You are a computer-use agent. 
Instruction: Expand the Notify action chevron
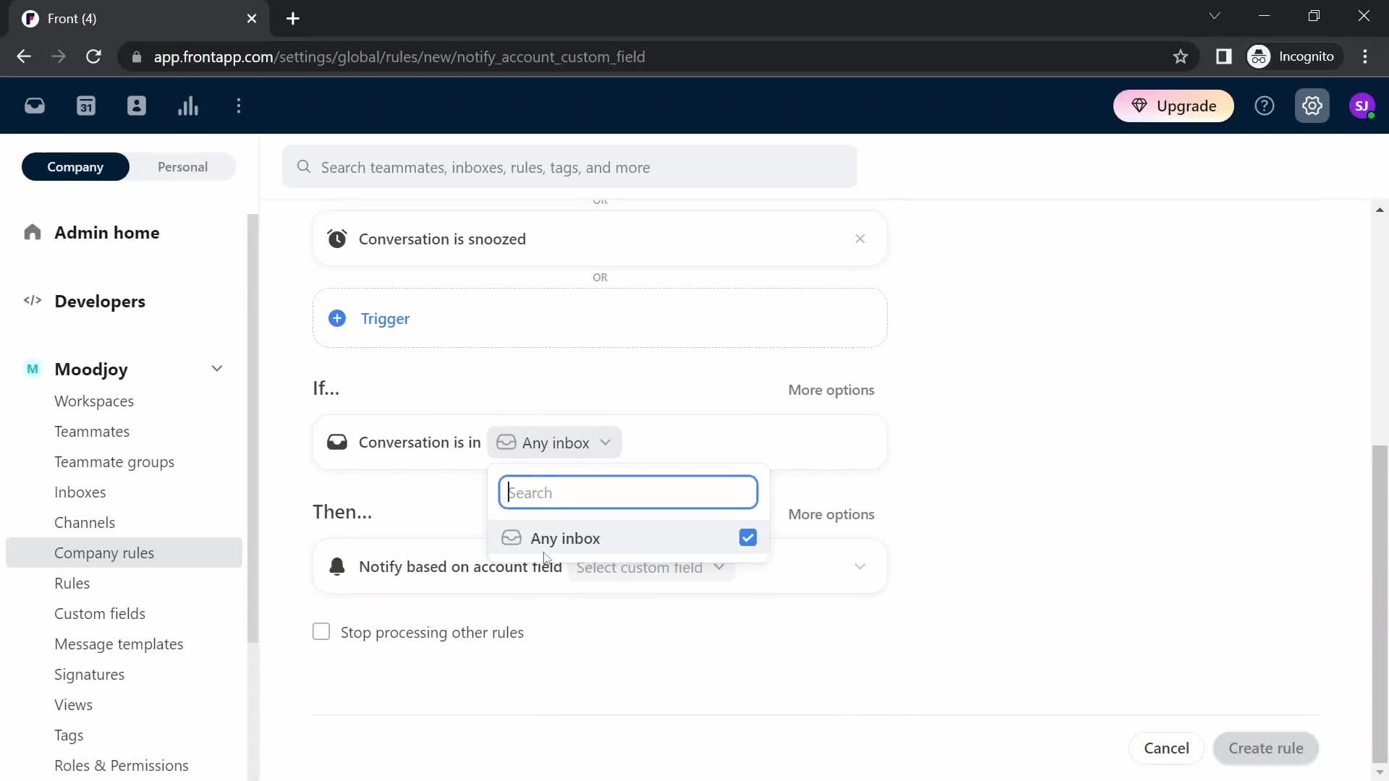pyautogui.click(x=860, y=566)
